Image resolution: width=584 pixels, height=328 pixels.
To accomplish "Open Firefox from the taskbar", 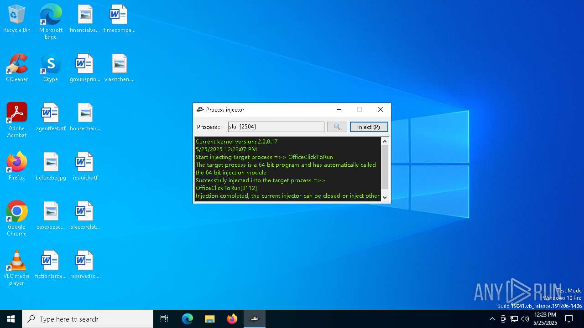I will [x=232, y=319].
